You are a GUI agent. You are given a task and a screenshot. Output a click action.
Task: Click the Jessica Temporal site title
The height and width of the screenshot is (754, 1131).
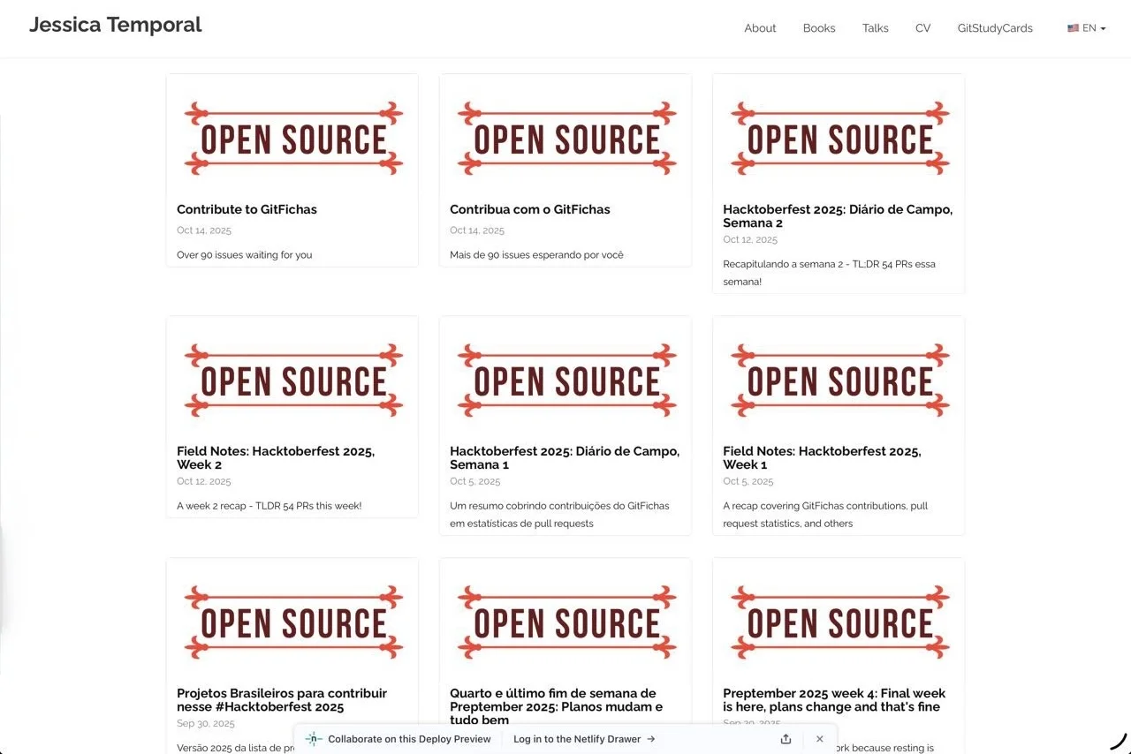[115, 24]
